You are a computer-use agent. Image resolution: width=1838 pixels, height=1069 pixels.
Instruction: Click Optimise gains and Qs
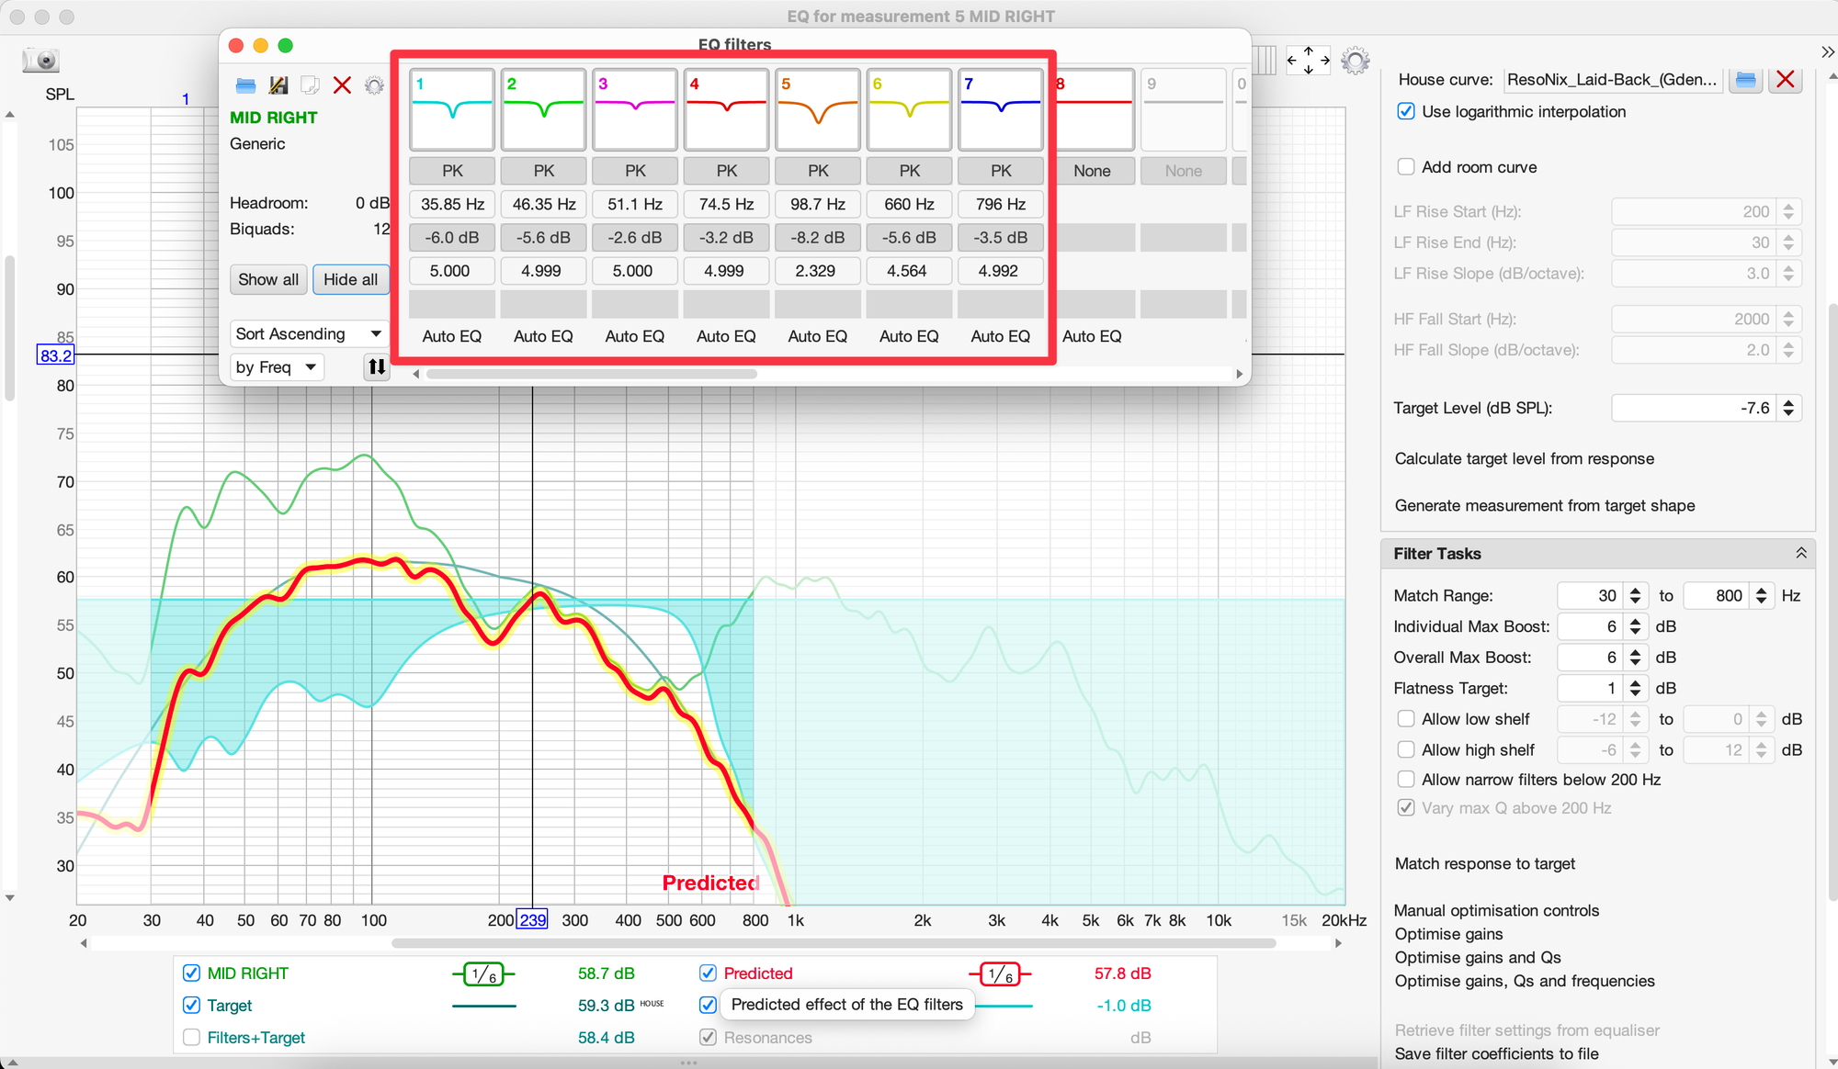(x=1477, y=957)
